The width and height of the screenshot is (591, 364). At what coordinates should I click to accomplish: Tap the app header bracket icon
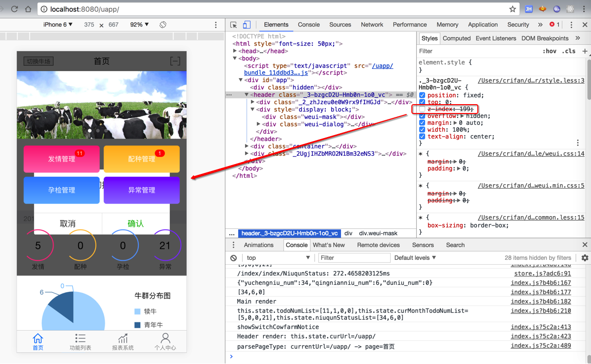click(x=175, y=61)
